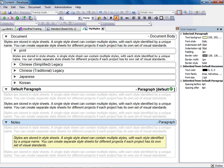Toggle strikethrough formatting

[x=127, y=18]
